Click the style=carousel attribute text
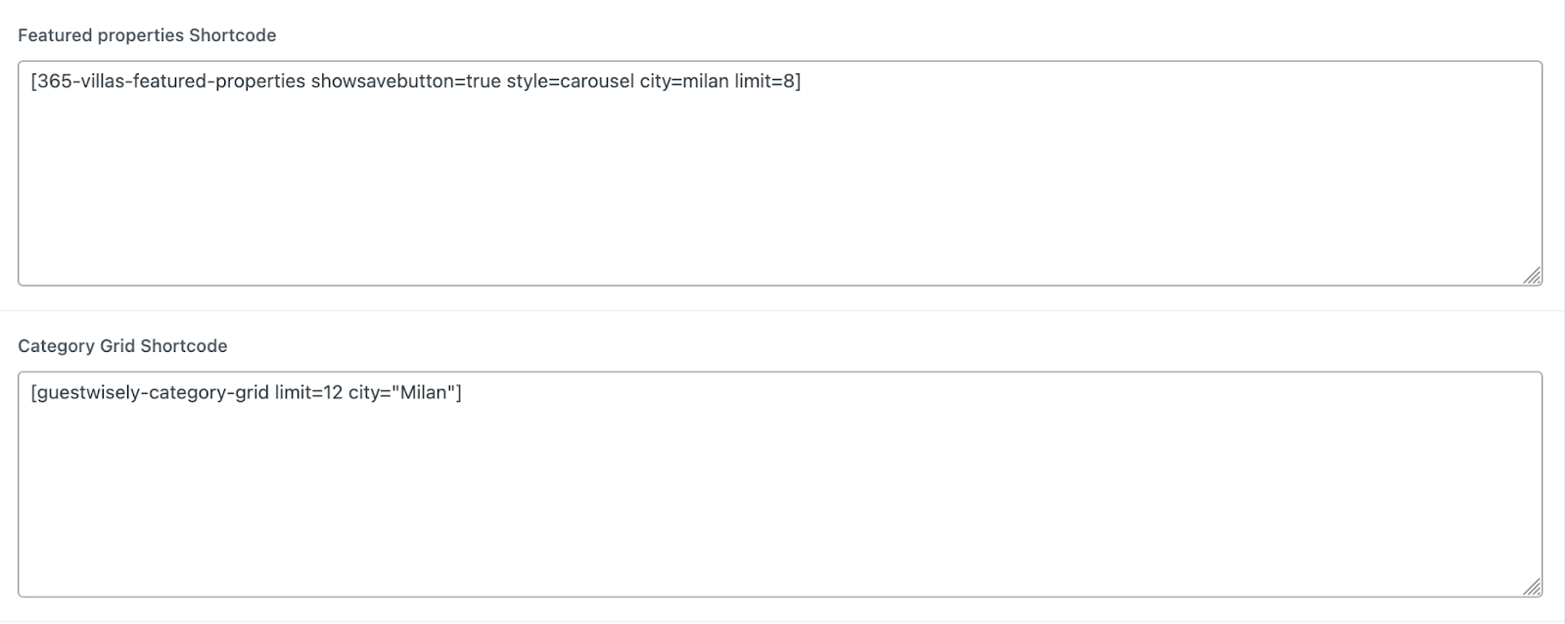This screenshot has width=1566, height=624. [x=570, y=81]
